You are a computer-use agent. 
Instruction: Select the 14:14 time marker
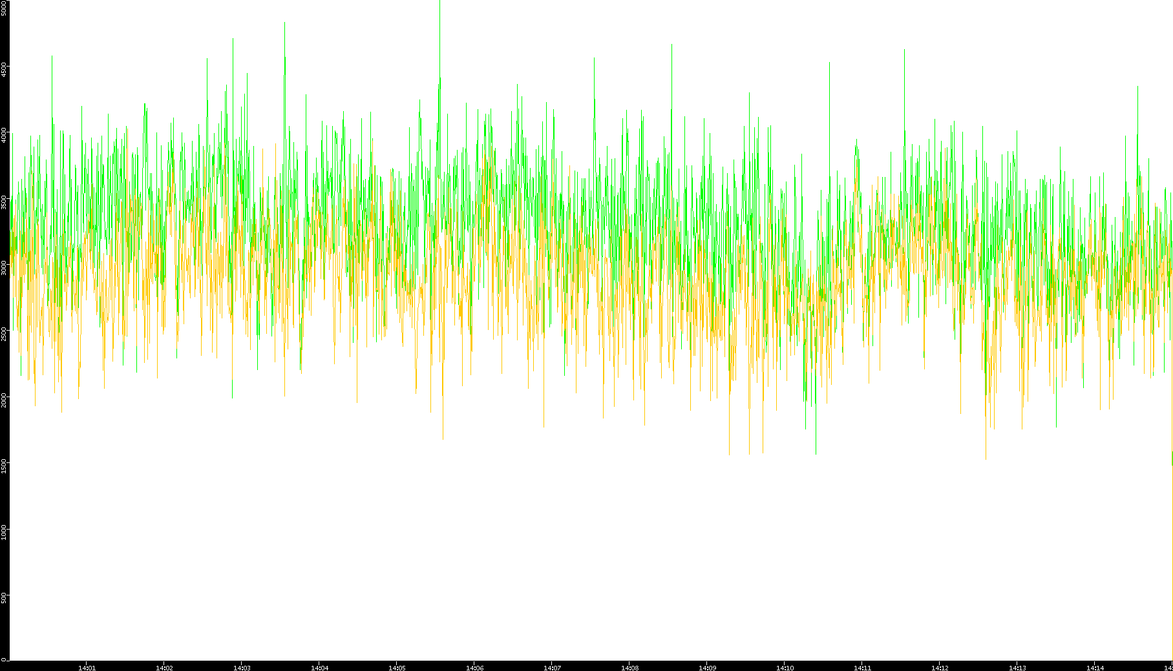(x=1095, y=667)
